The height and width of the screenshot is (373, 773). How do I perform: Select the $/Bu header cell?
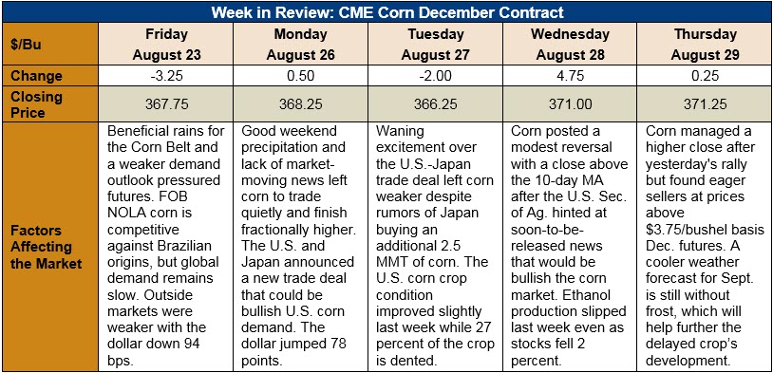click(49, 45)
